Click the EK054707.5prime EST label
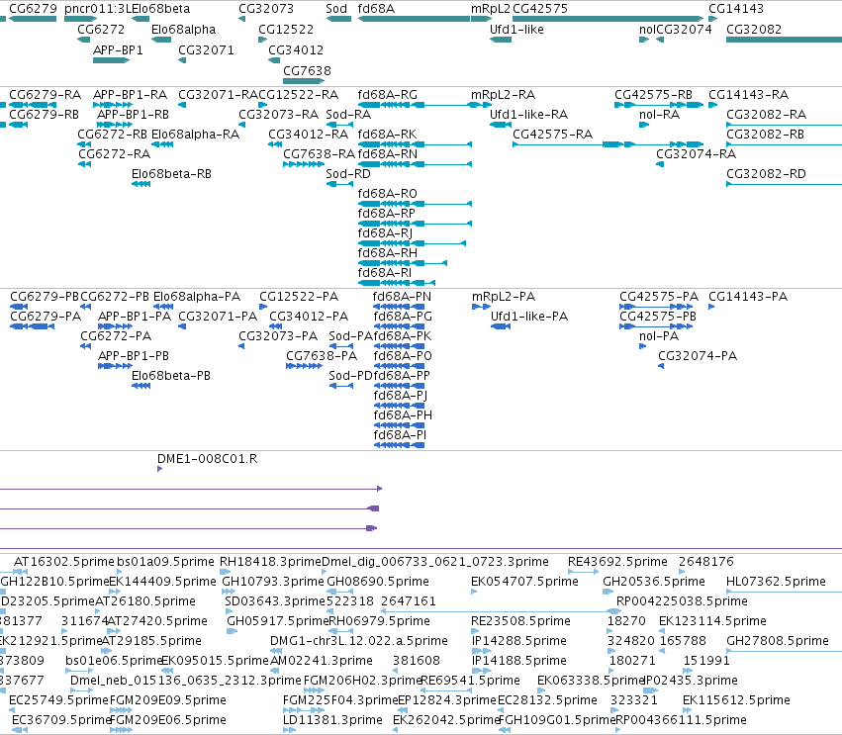842x735 pixels. tap(524, 582)
